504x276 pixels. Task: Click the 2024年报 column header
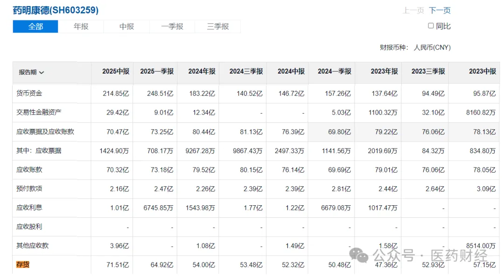(202, 72)
